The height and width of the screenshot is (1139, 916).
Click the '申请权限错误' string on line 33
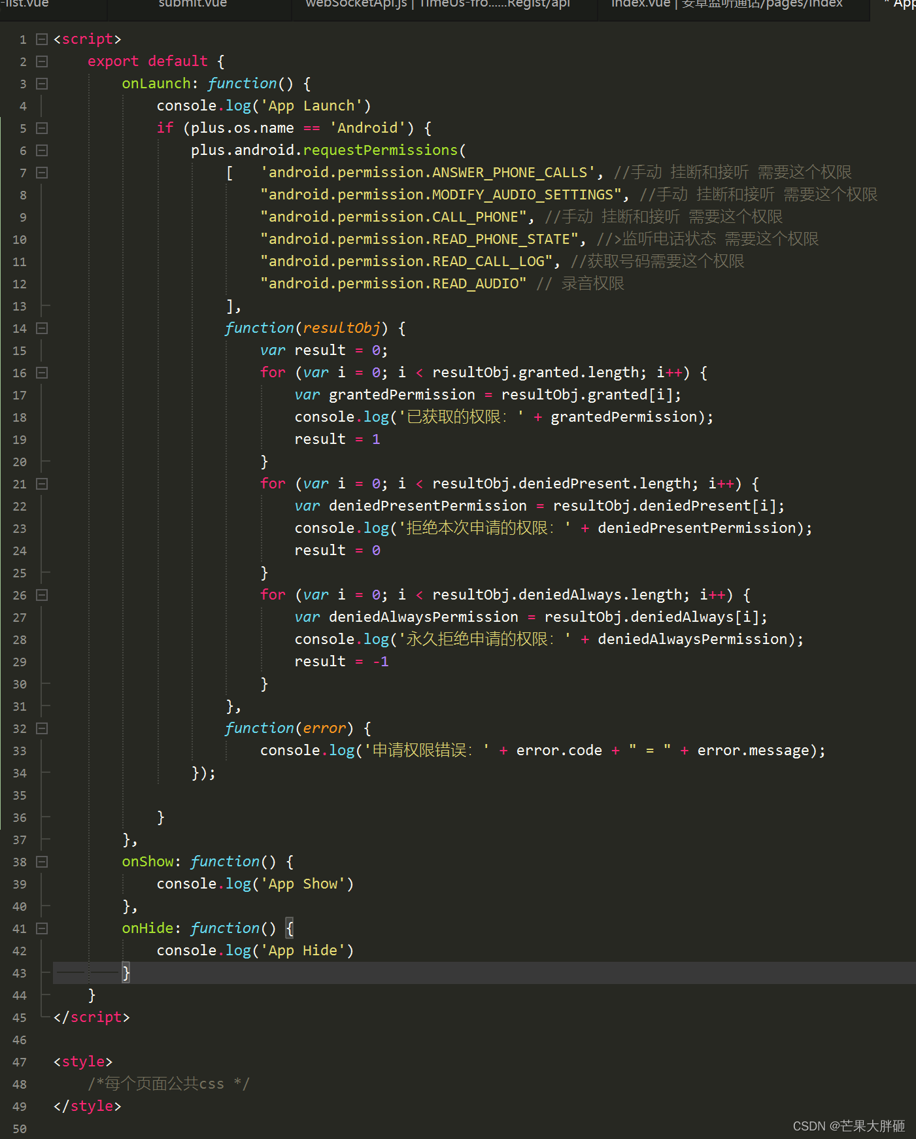click(x=426, y=751)
